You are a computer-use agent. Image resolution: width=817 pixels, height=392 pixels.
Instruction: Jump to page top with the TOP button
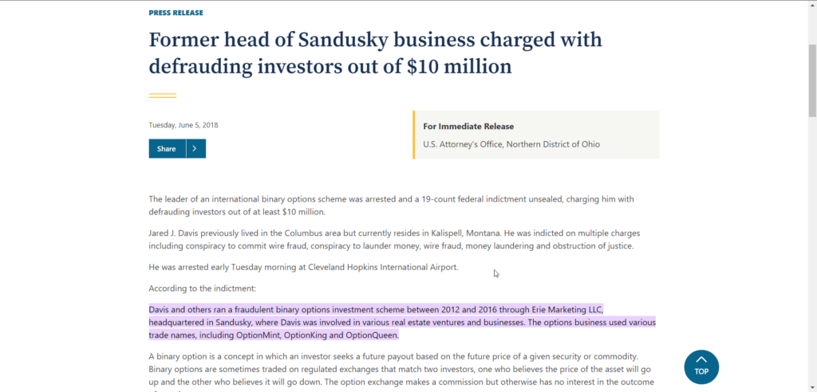coord(701,367)
